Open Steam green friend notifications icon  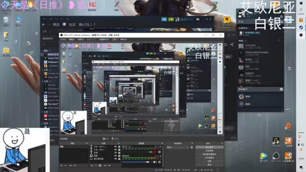(171, 19)
